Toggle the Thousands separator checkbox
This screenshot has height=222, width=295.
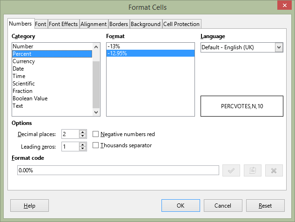(95, 145)
